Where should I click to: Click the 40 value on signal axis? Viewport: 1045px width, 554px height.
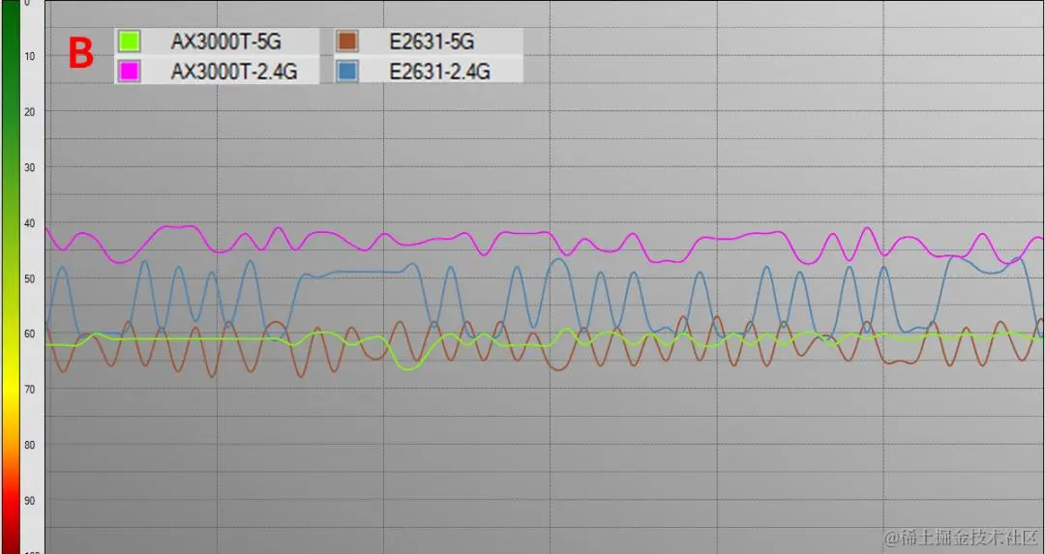(x=29, y=222)
